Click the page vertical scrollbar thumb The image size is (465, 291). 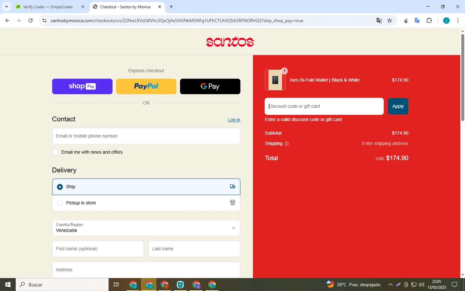click(x=463, y=78)
